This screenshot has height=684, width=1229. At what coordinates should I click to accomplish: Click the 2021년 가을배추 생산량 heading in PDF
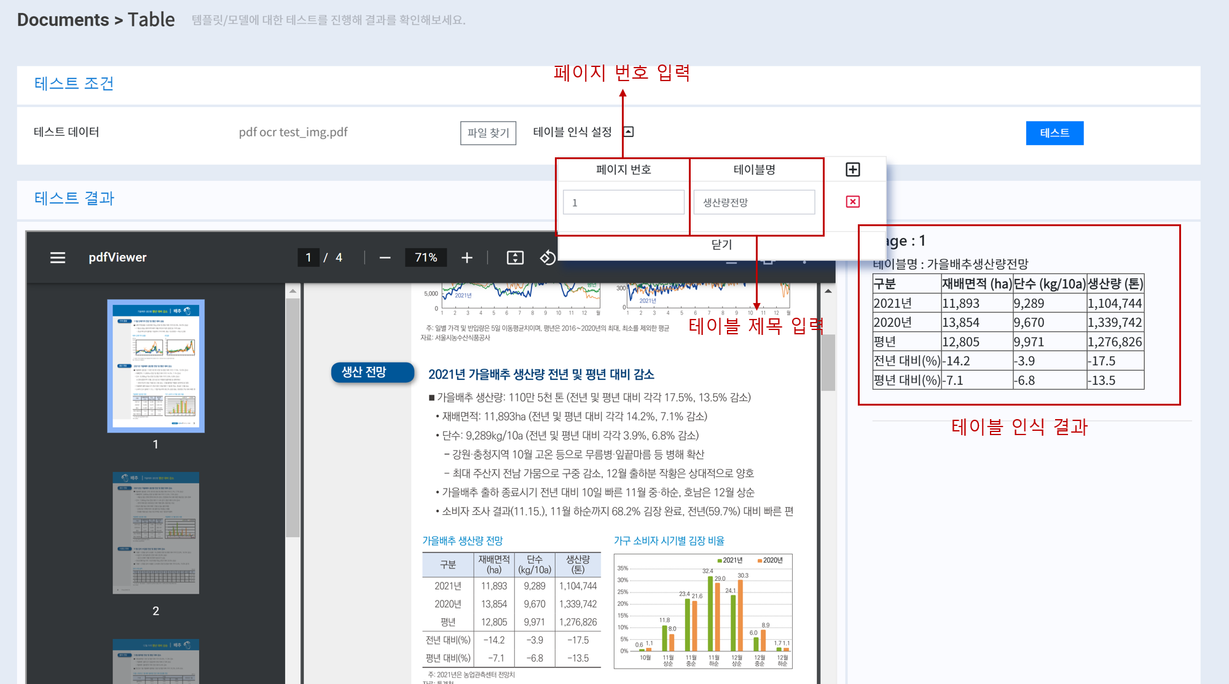click(541, 374)
